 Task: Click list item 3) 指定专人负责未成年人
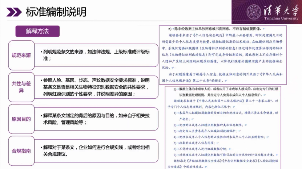tap(207, 131)
